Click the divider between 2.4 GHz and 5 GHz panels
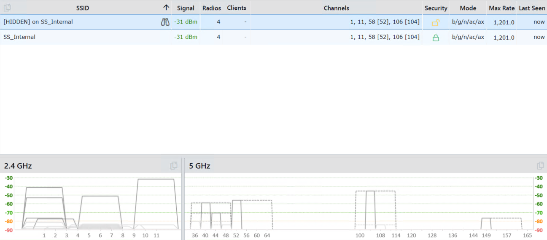 pyautogui.click(x=183, y=198)
